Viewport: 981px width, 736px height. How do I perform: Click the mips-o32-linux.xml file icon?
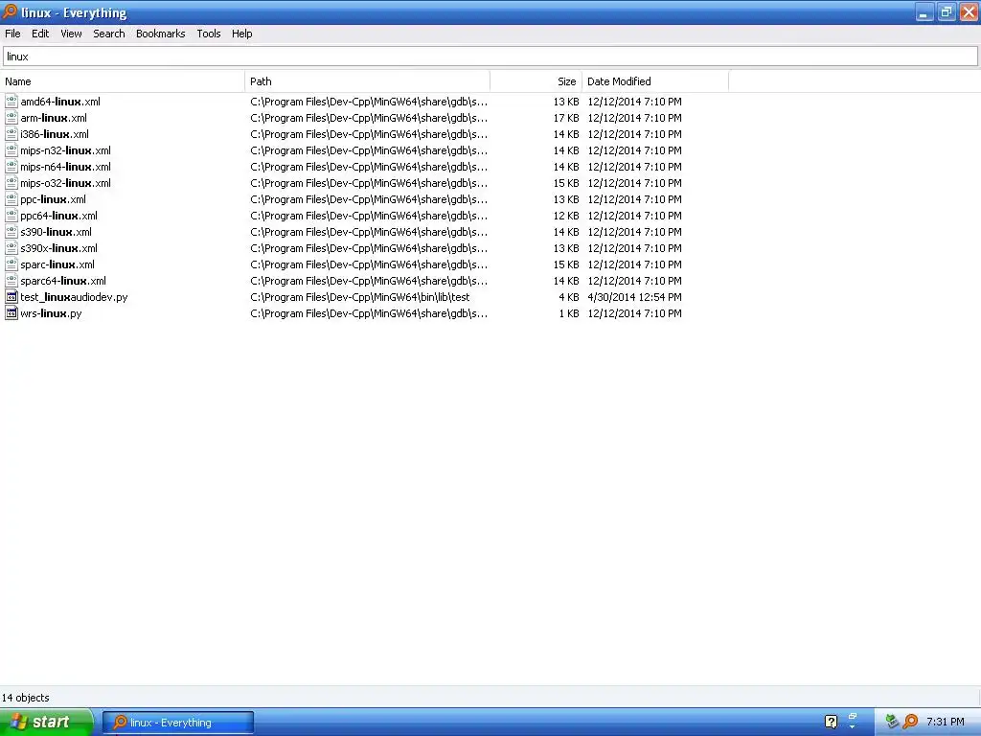coord(11,182)
